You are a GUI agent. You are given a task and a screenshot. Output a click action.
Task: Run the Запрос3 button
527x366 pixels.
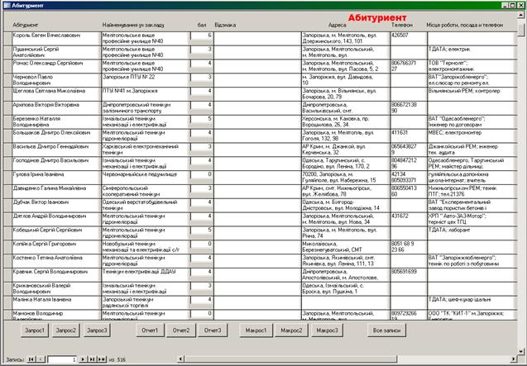click(97, 330)
